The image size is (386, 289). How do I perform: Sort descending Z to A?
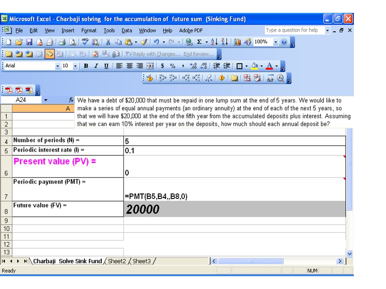(x=224, y=42)
